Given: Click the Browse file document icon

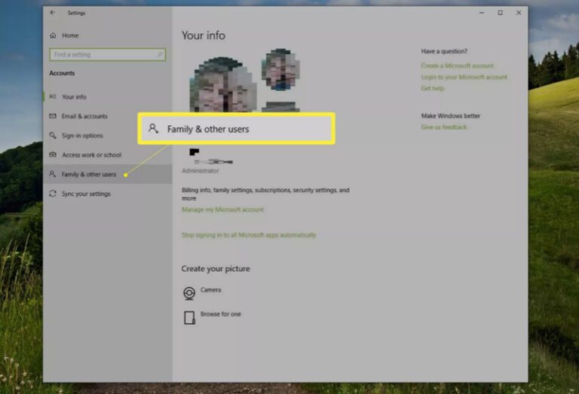Looking at the screenshot, I should point(189,318).
